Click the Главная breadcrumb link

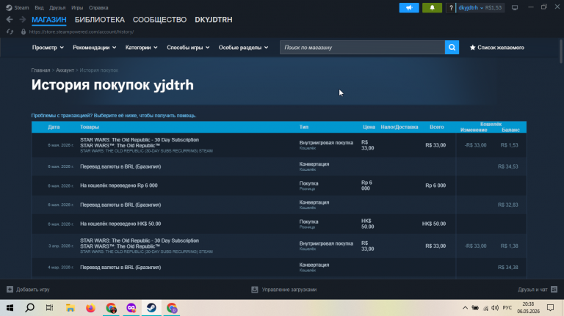pyautogui.click(x=40, y=70)
